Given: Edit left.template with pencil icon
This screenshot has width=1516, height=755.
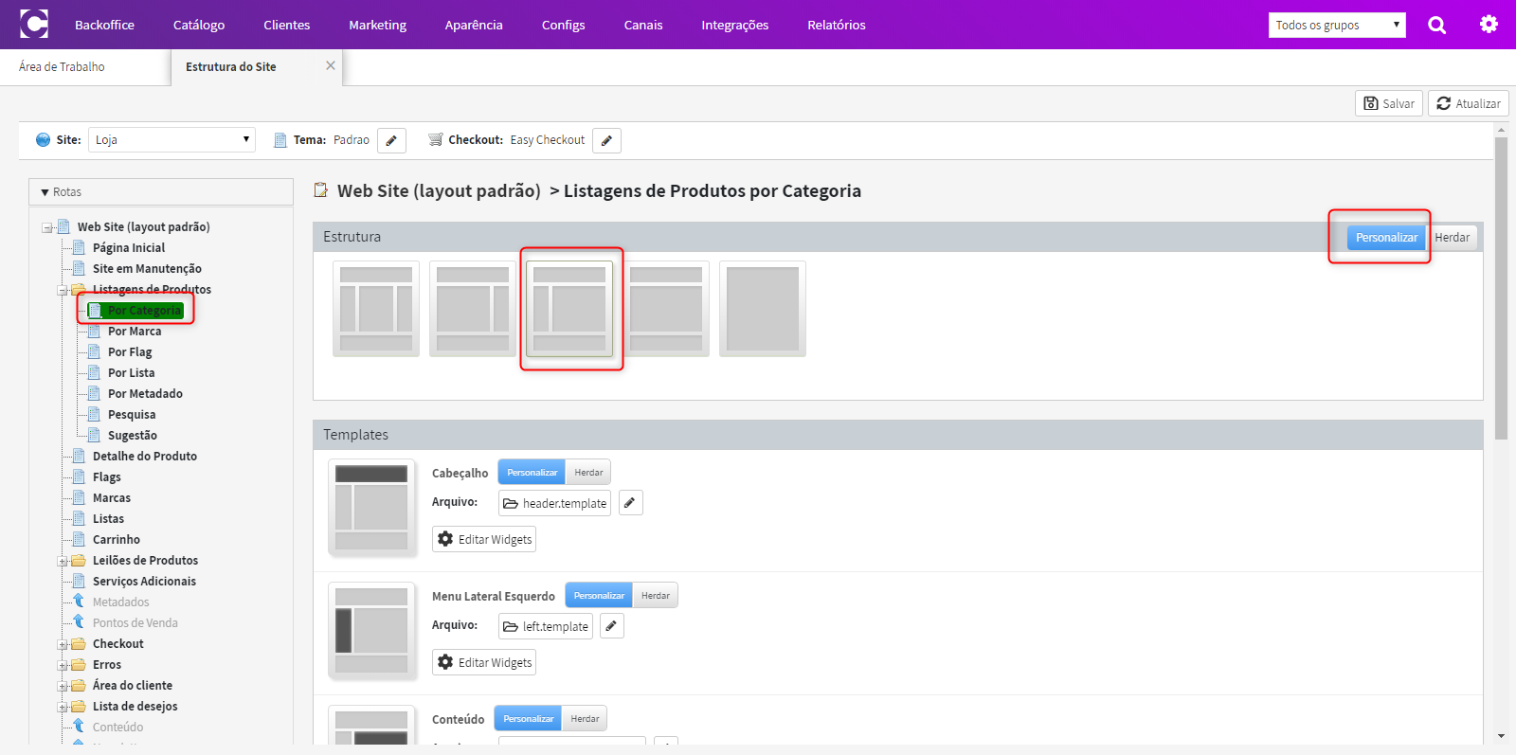Looking at the screenshot, I should point(612,626).
